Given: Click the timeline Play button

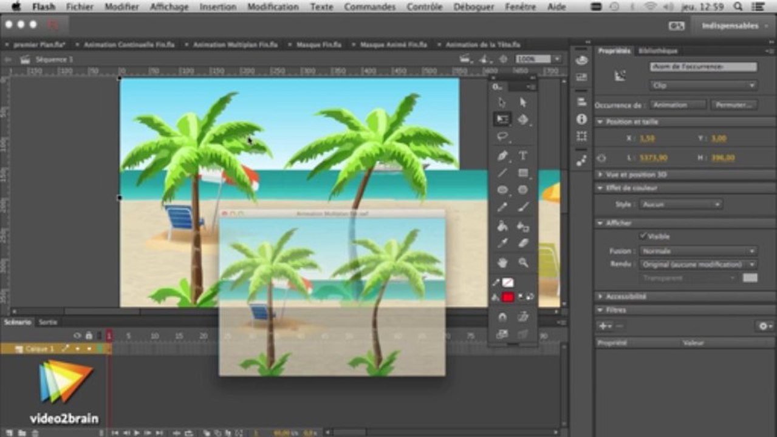Looking at the screenshot, I should (137, 433).
